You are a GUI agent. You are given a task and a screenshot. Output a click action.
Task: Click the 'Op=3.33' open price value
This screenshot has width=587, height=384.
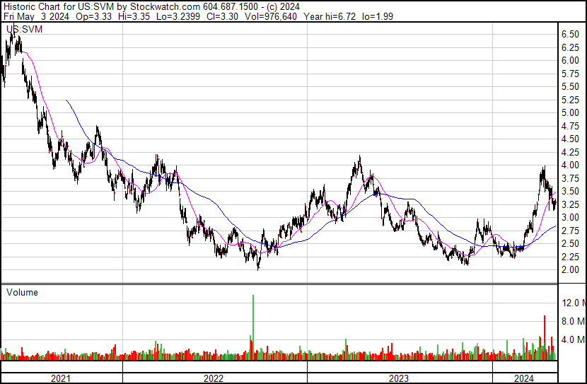click(x=93, y=16)
